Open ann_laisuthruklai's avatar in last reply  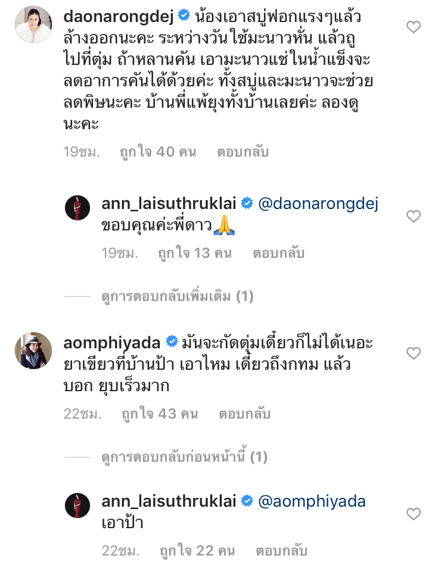(77, 505)
